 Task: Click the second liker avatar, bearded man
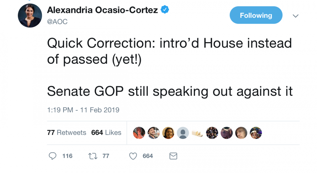coord(154,133)
